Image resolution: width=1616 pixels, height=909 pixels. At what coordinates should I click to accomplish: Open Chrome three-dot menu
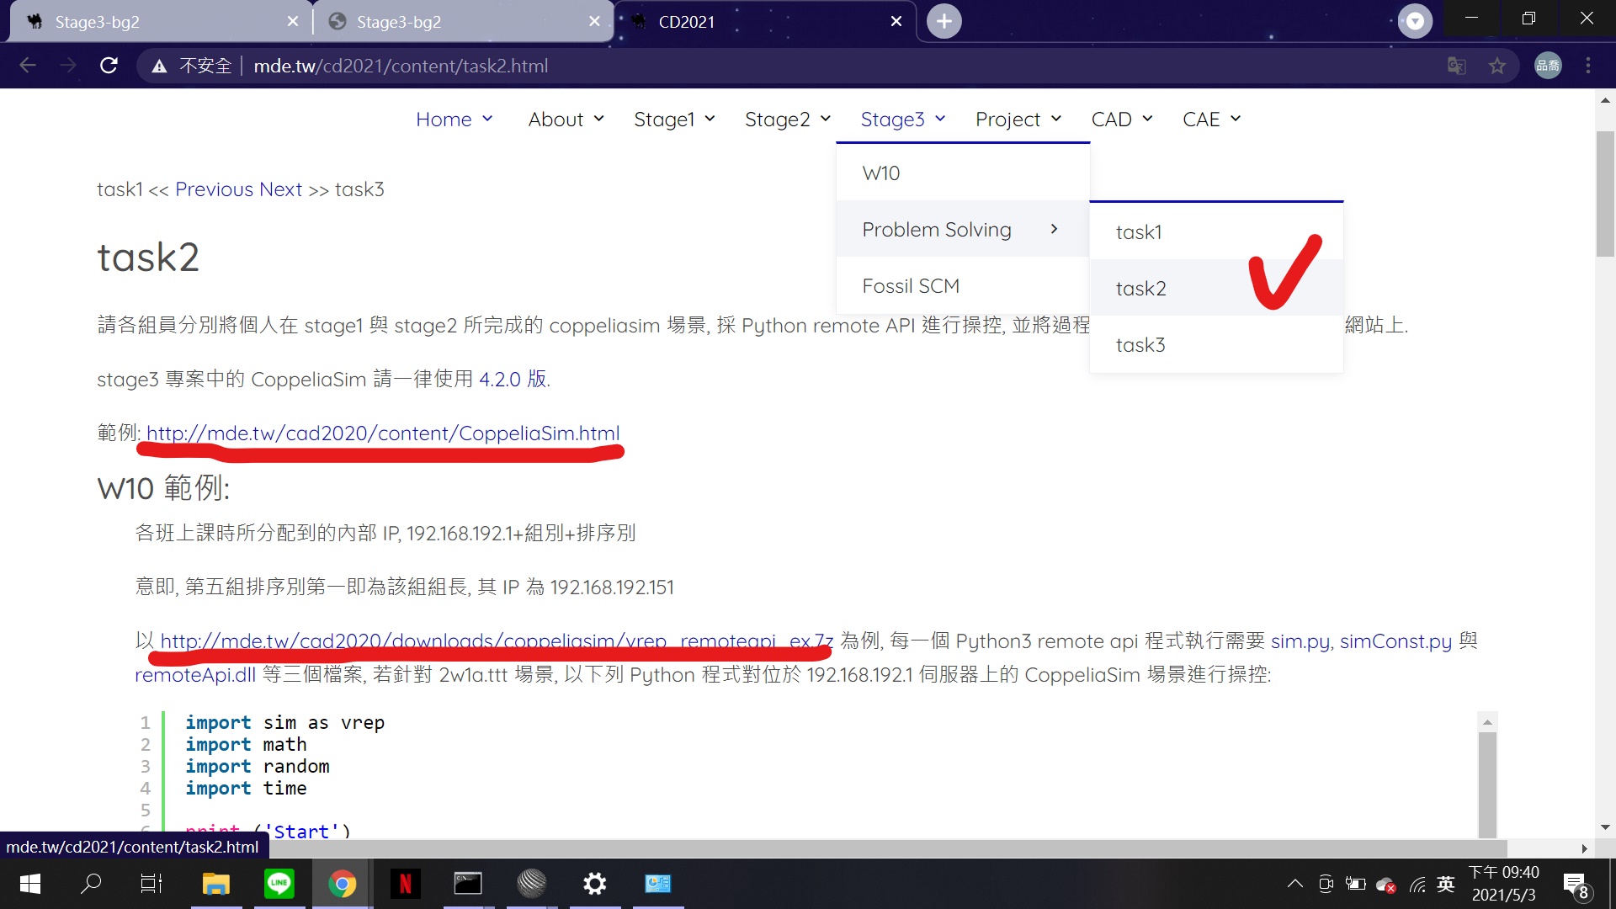tap(1587, 66)
